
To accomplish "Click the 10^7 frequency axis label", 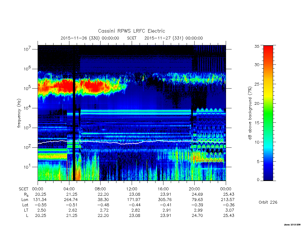I will coord(27,49).
